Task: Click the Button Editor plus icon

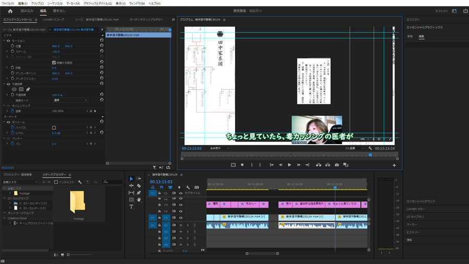Action: [x=394, y=165]
